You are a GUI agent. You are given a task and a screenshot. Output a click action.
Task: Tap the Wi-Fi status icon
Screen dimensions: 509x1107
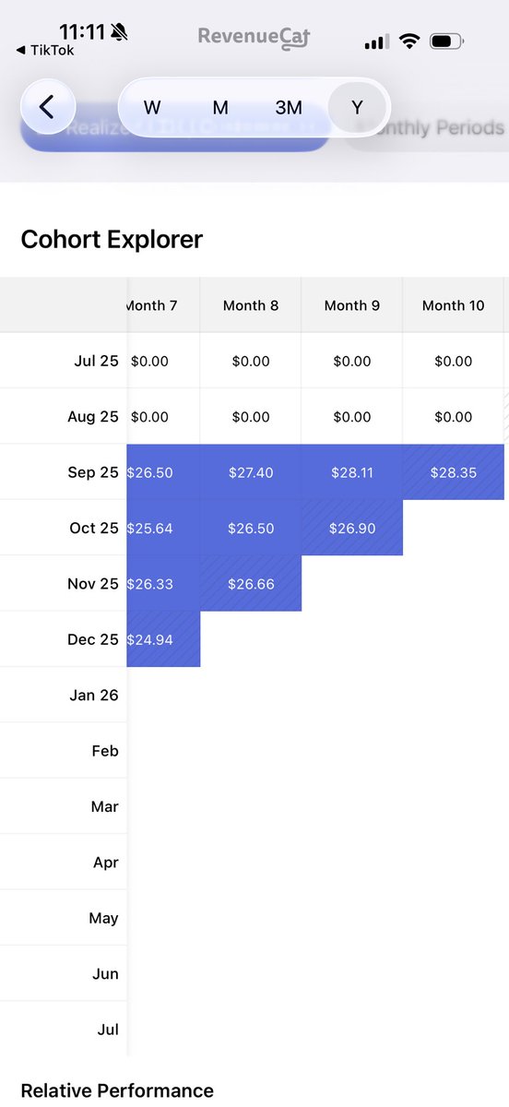409,42
